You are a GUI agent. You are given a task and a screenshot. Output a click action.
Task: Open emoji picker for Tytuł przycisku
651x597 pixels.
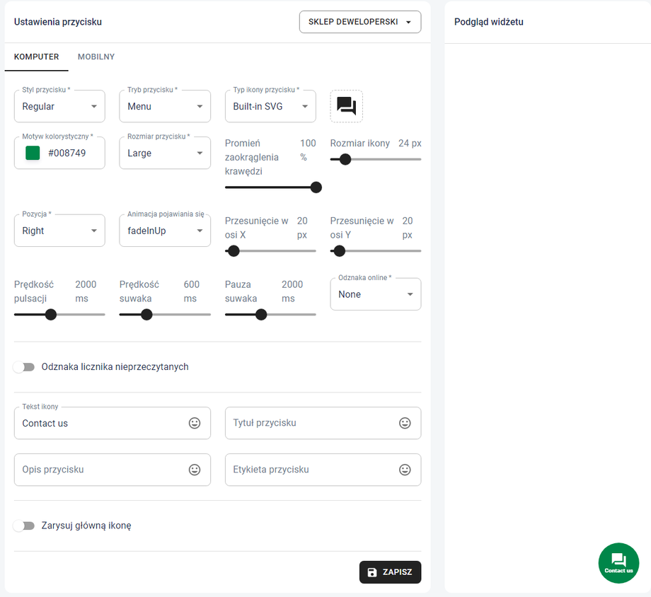(405, 423)
